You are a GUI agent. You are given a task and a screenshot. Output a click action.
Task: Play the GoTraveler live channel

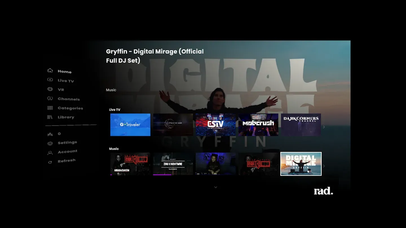point(130,124)
